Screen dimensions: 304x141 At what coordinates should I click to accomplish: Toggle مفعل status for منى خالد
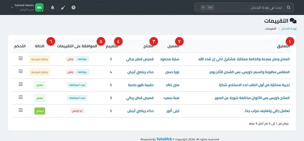[40, 85]
